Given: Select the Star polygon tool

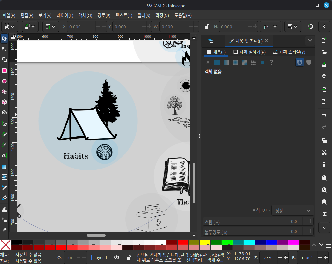Looking at the screenshot, I should [x=4, y=92].
